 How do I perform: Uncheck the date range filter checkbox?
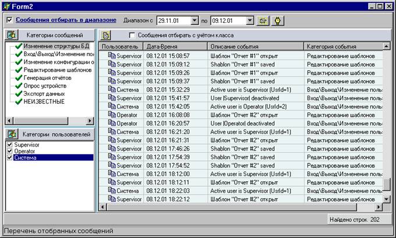click(9, 20)
